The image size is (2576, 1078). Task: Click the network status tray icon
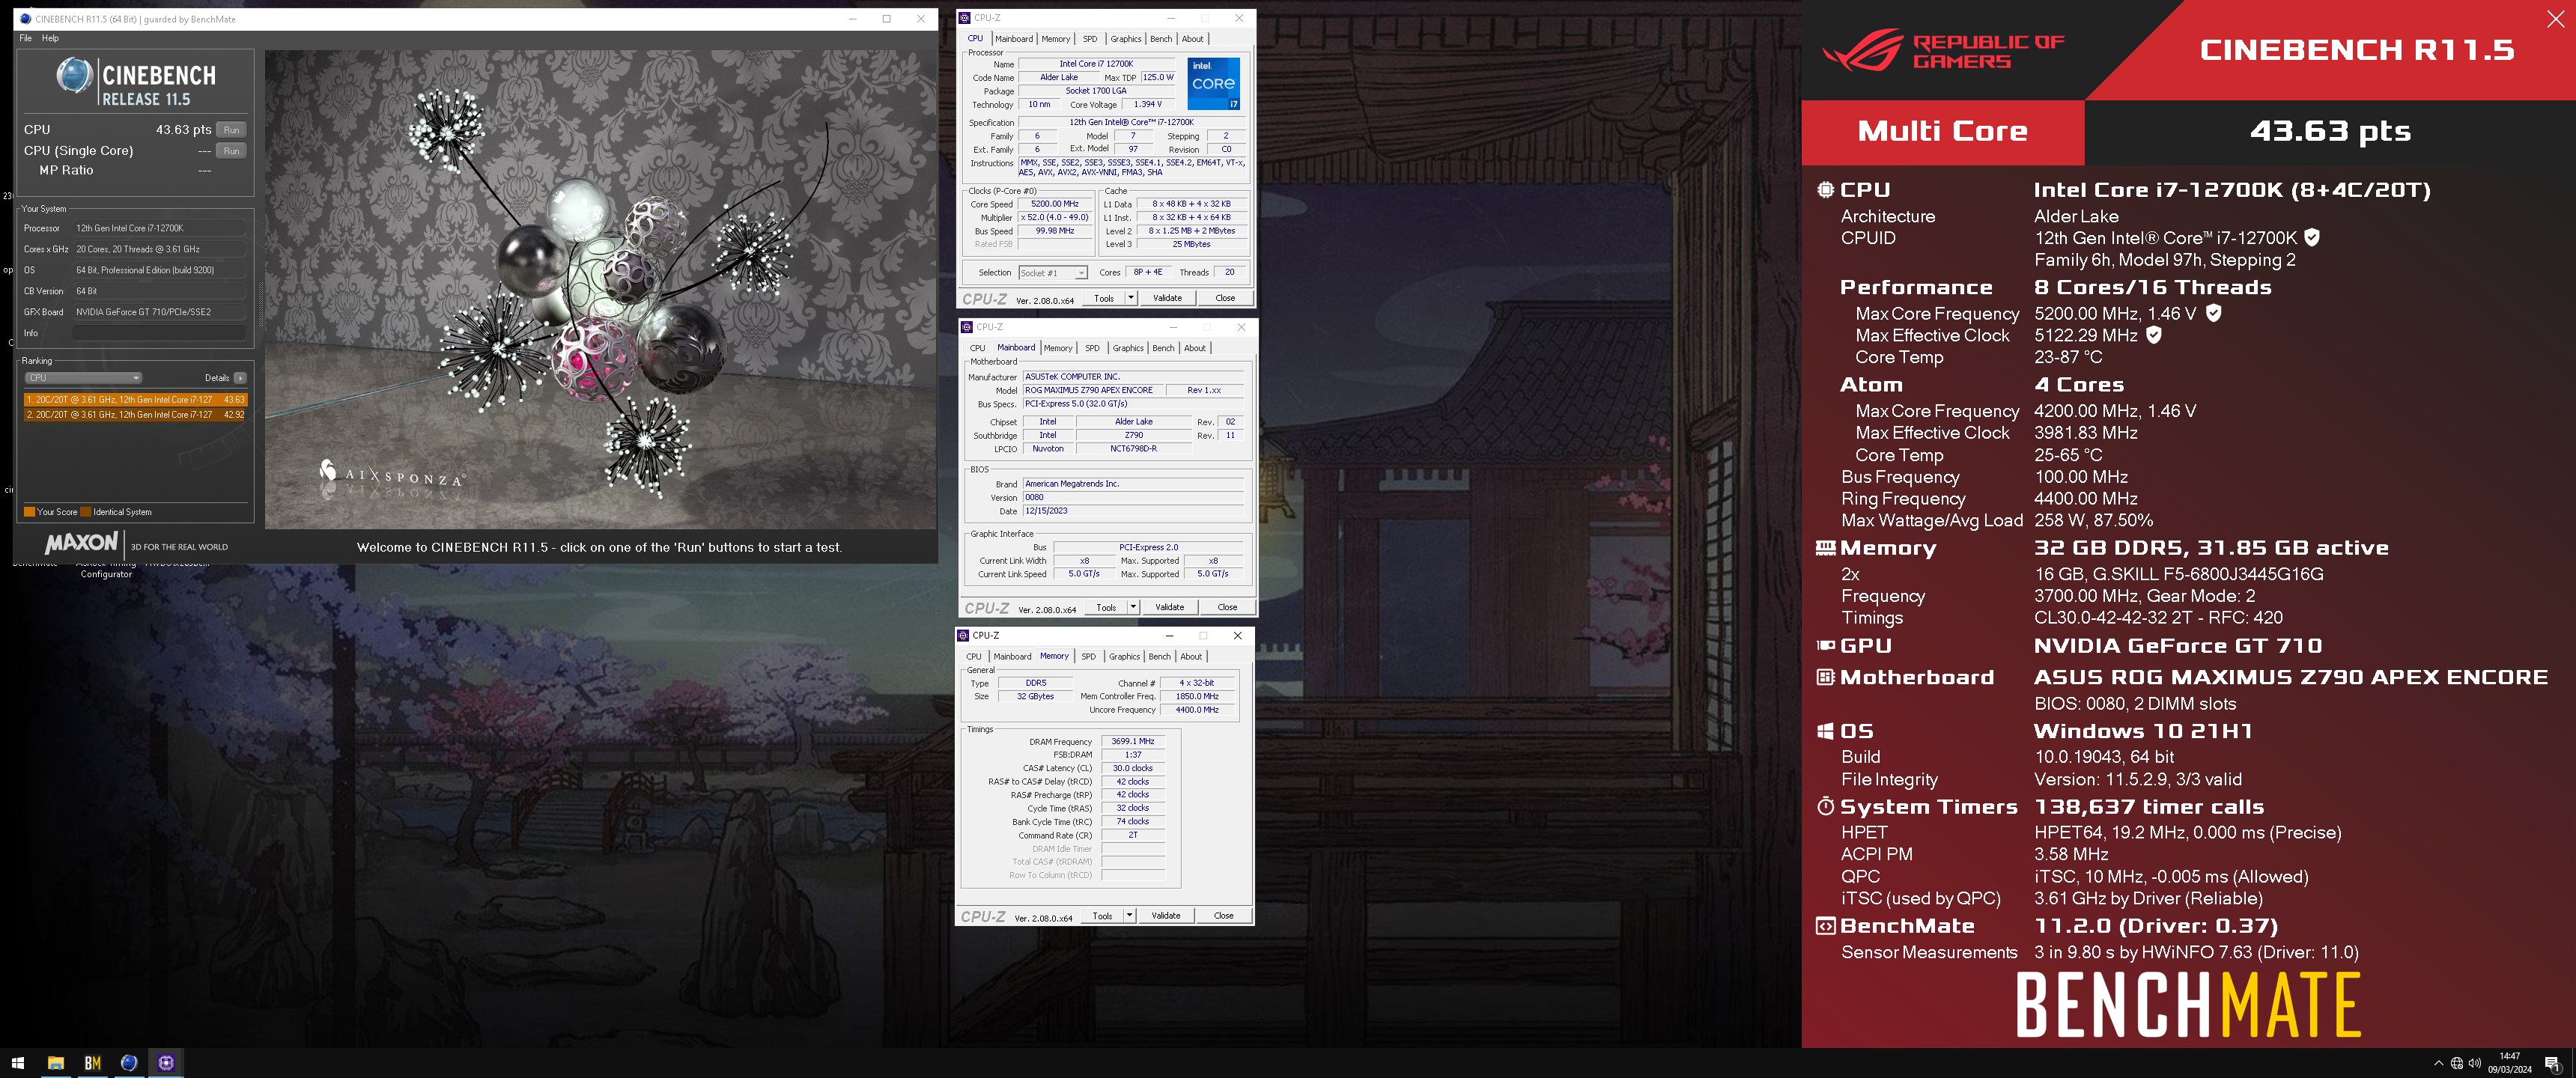[x=2456, y=1063]
